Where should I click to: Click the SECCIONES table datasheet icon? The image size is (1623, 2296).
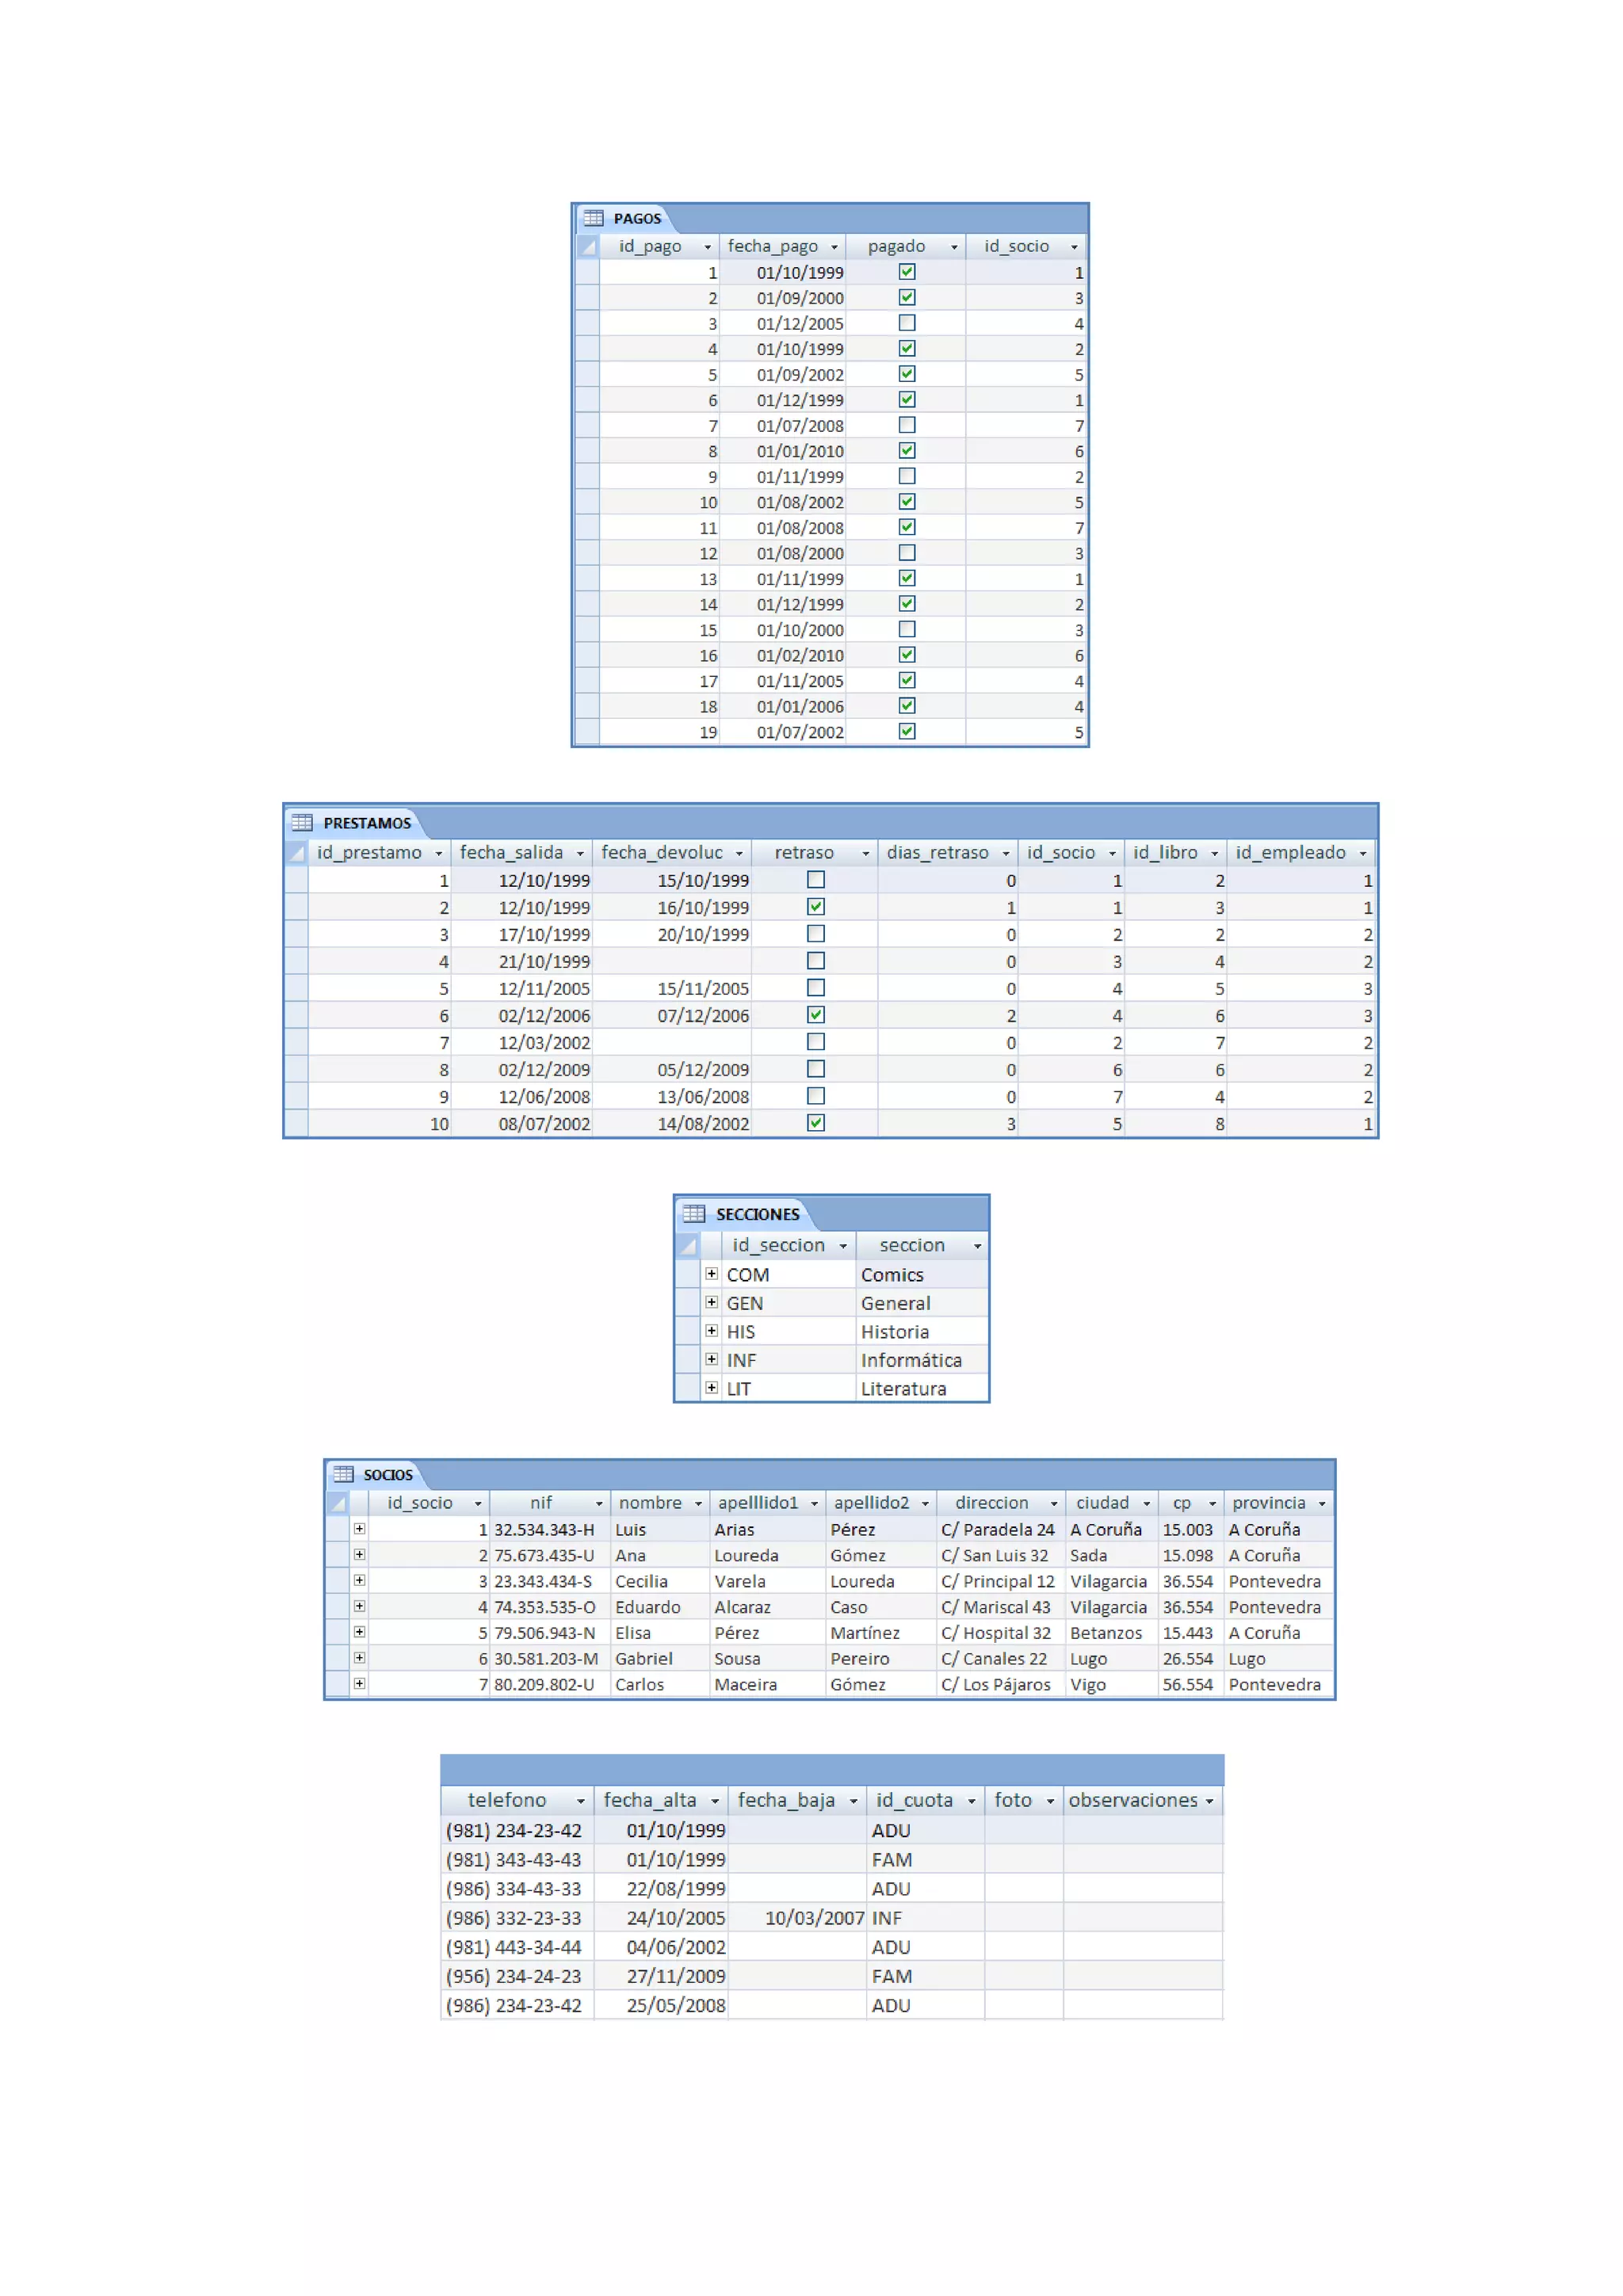pos(694,1214)
